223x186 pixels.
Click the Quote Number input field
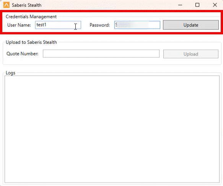click(101, 54)
